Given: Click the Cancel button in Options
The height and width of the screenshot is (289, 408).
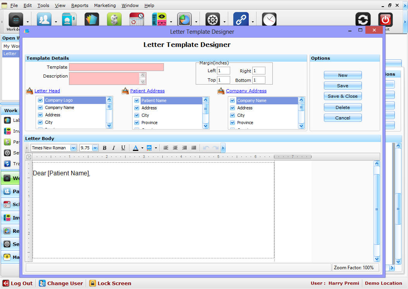Looking at the screenshot, I should click(x=343, y=118).
